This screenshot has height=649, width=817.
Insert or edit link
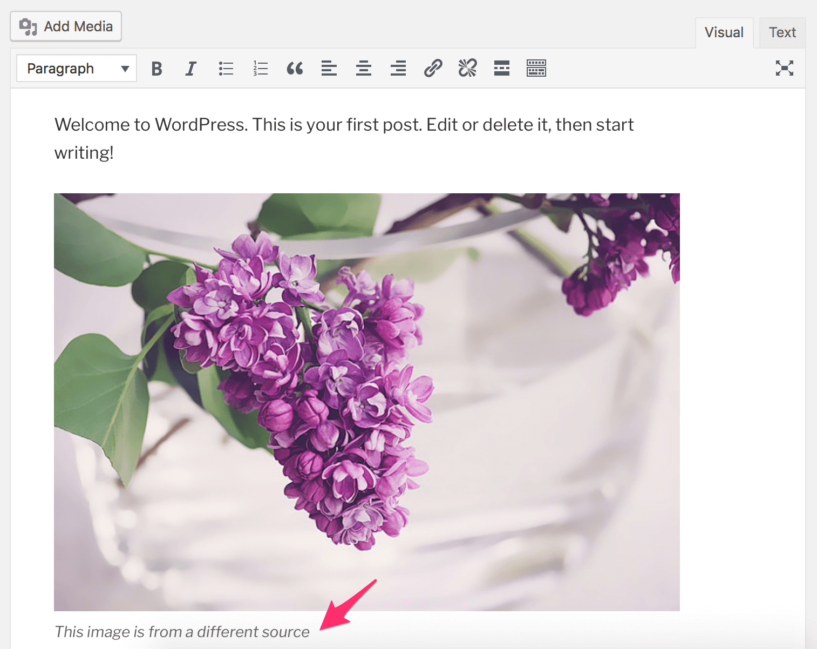click(x=433, y=69)
